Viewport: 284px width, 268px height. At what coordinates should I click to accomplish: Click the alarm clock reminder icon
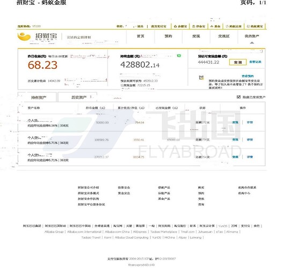tap(201, 78)
